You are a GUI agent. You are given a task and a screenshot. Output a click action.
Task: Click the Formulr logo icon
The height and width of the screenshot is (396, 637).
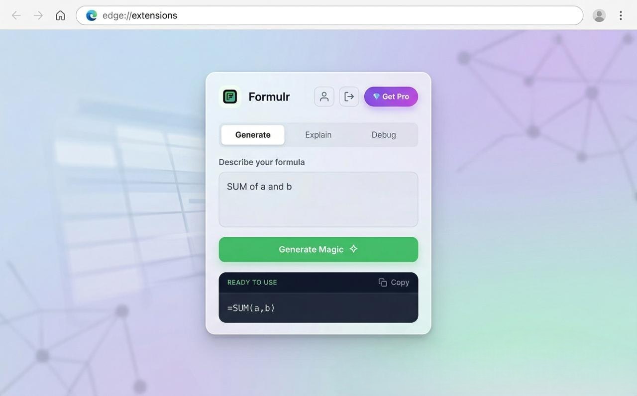point(229,96)
